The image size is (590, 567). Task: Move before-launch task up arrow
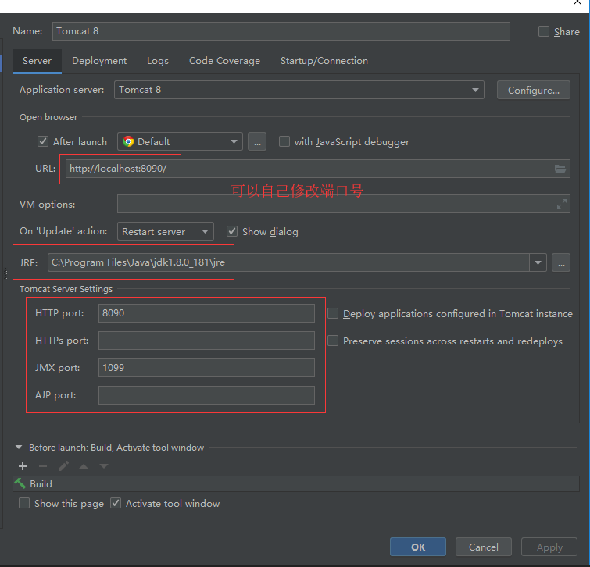[84, 466]
